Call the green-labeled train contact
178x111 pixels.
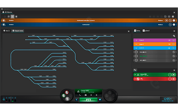click(174, 56)
